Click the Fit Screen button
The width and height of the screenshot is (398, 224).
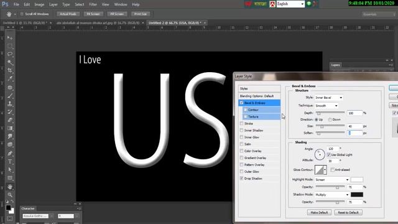(x=93, y=14)
